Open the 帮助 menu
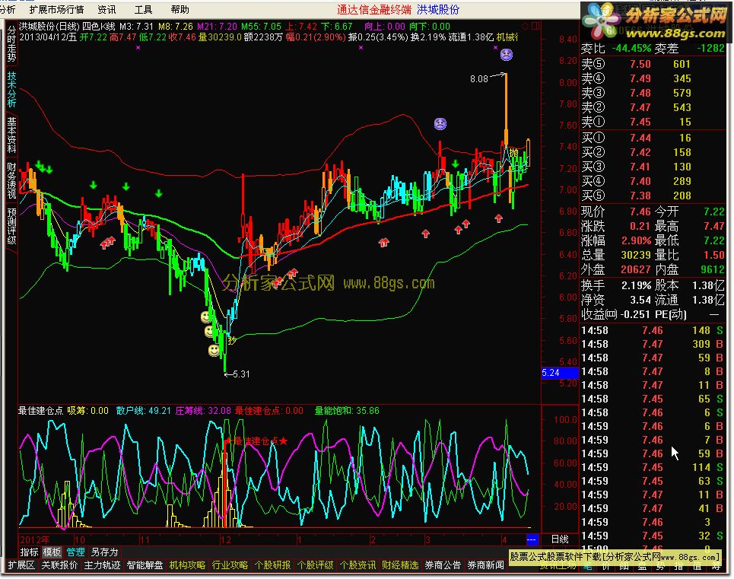Viewport: 734px width, 579px height. pos(180,9)
